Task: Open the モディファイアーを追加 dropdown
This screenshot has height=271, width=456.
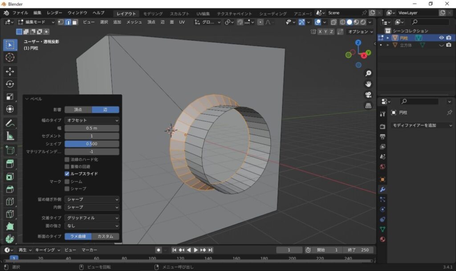Action: [x=422, y=125]
